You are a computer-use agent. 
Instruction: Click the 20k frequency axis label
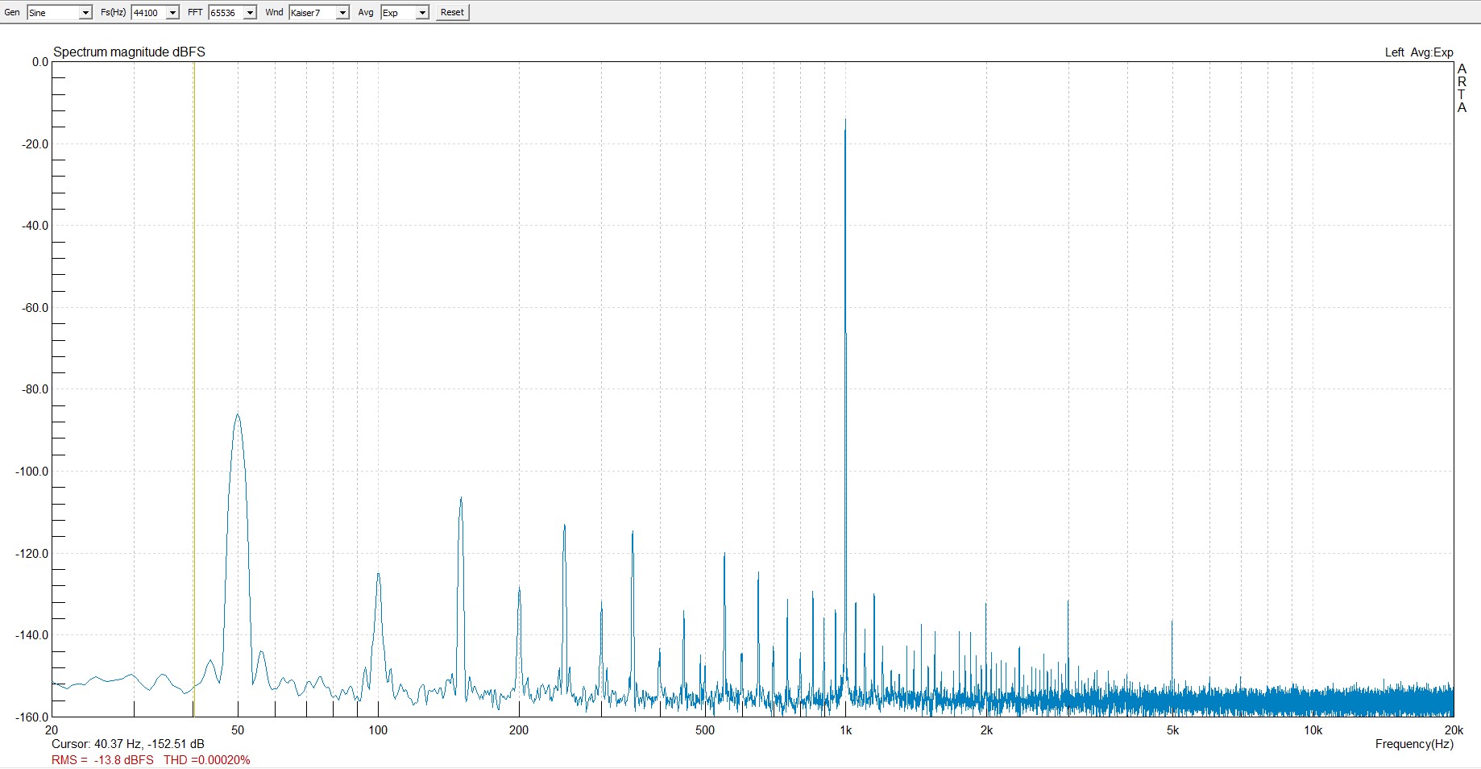point(1454,730)
